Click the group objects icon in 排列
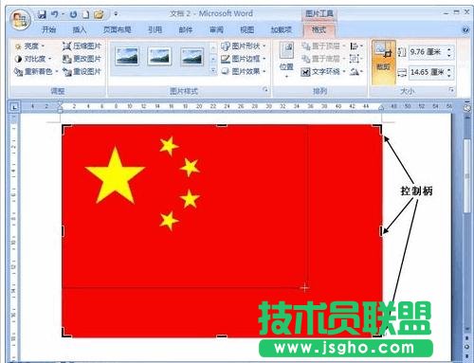Image resolution: width=474 pixels, height=363 pixels. pyautogui.click(x=354, y=59)
